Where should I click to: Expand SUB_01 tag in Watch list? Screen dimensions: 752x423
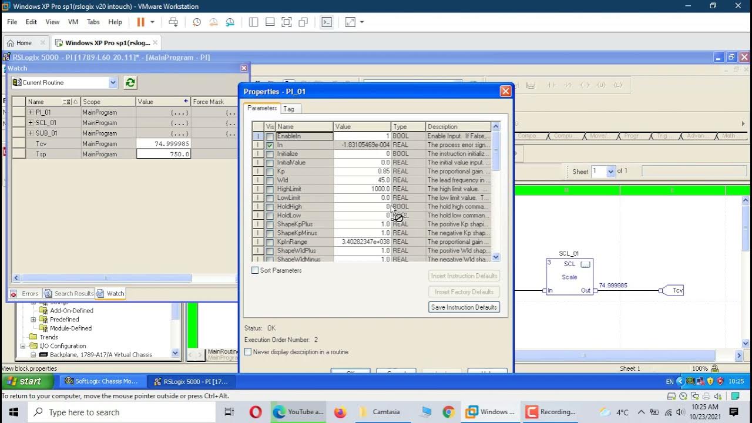point(31,133)
